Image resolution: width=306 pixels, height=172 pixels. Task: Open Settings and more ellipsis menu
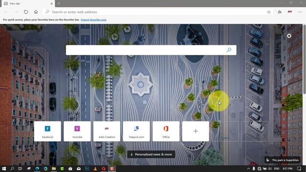300,12
